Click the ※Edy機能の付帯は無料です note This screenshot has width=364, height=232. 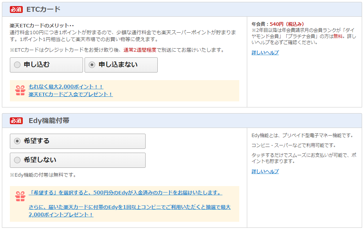[x=43, y=175]
